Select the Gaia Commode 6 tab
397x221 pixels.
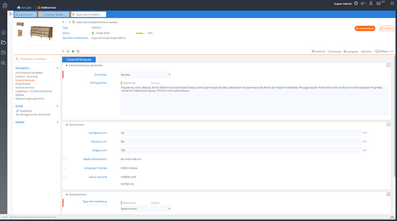coord(88,14)
